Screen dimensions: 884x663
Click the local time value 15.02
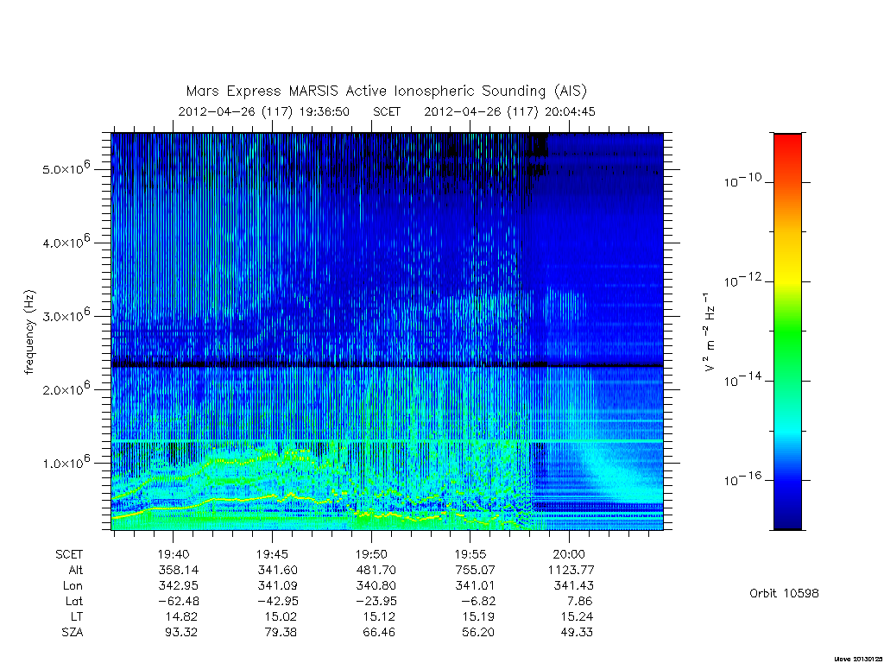pos(281,616)
